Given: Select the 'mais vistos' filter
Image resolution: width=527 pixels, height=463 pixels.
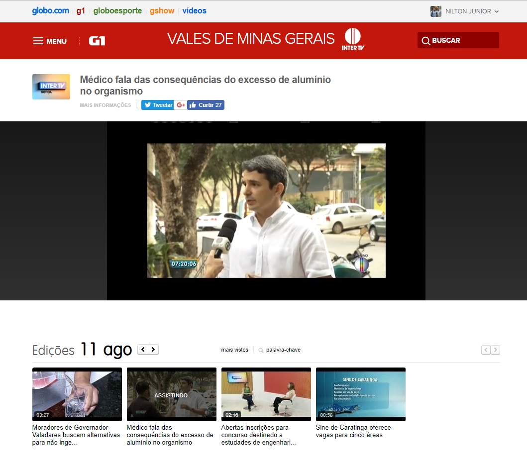Looking at the screenshot, I should pyautogui.click(x=234, y=350).
